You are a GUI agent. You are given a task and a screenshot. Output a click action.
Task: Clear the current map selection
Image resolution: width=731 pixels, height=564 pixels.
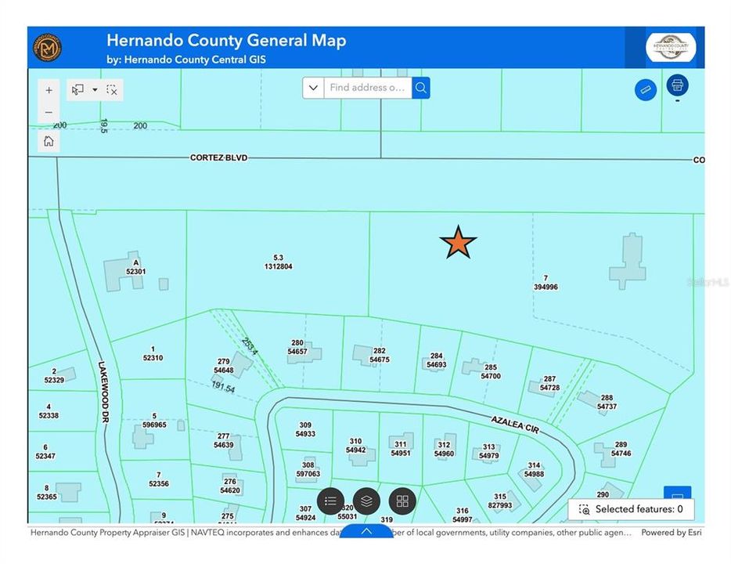112,89
